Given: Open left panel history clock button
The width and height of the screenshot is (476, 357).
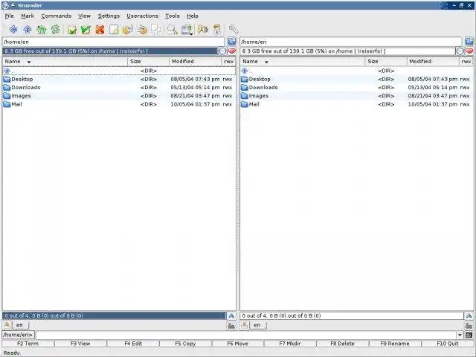Looking at the screenshot, I should (222, 51).
